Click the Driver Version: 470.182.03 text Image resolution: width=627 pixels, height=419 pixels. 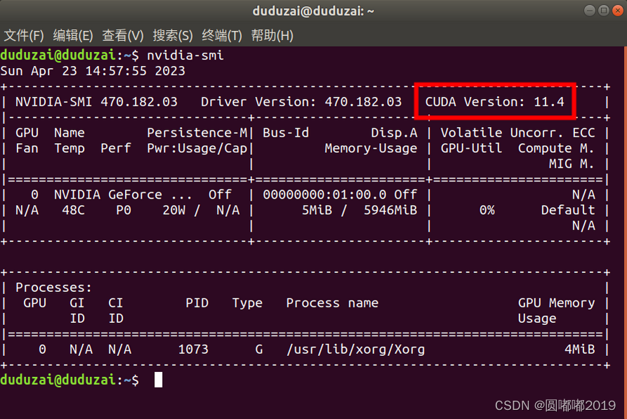coord(301,102)
